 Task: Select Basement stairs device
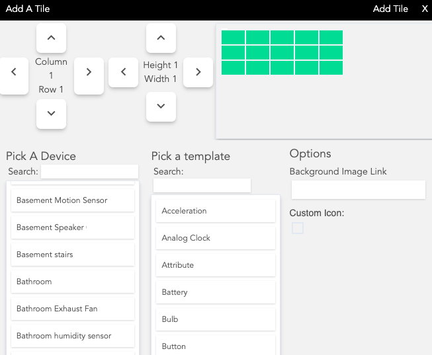tap(73, 255)
